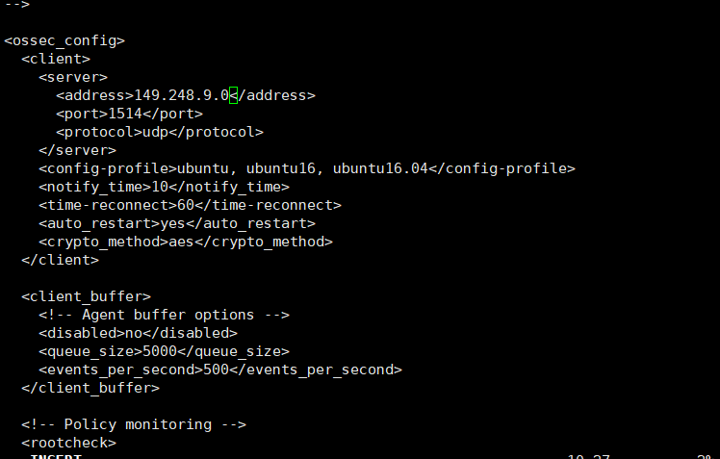Click the opening ossec_config tag

click(x=64, y=40)
